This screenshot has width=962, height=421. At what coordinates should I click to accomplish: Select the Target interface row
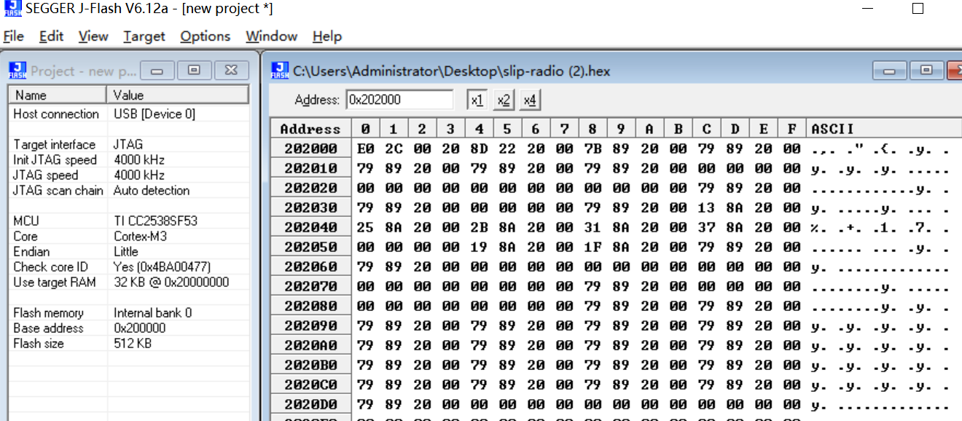tap(128, 144)
